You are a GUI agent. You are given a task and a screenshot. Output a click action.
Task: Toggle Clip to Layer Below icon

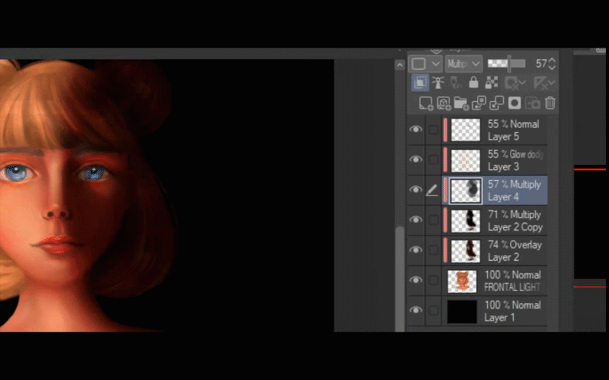[x=420, y=83]
